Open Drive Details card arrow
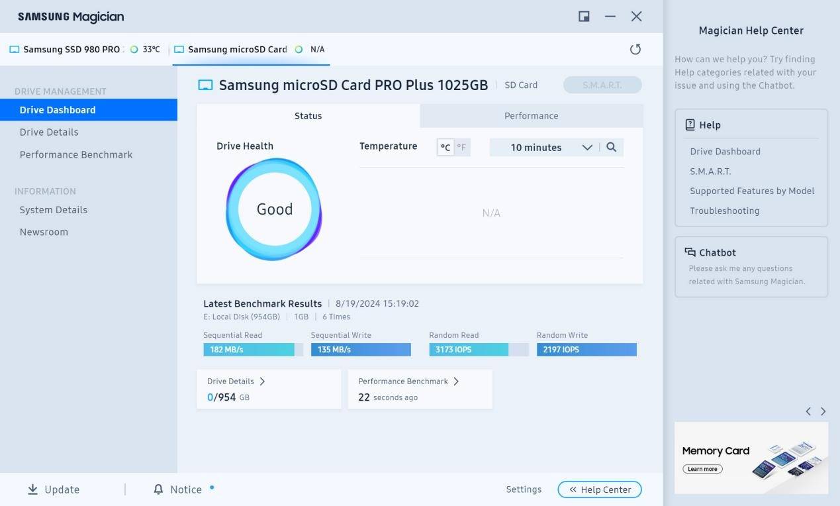 tap(262, 381)
